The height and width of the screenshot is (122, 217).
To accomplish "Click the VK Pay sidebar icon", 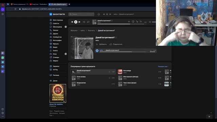I will click(51, 70).
